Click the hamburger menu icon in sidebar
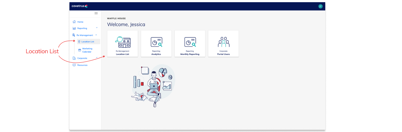The width and height of the screenshot is (402, 132). [96, 13]
